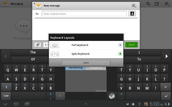Screen dimensions: 172x107
Task: Tap the handwriting input area
Action: click(86, 81)
